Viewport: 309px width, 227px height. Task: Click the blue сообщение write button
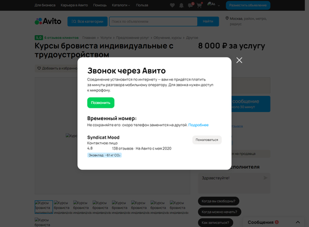(x=251, y=104)
